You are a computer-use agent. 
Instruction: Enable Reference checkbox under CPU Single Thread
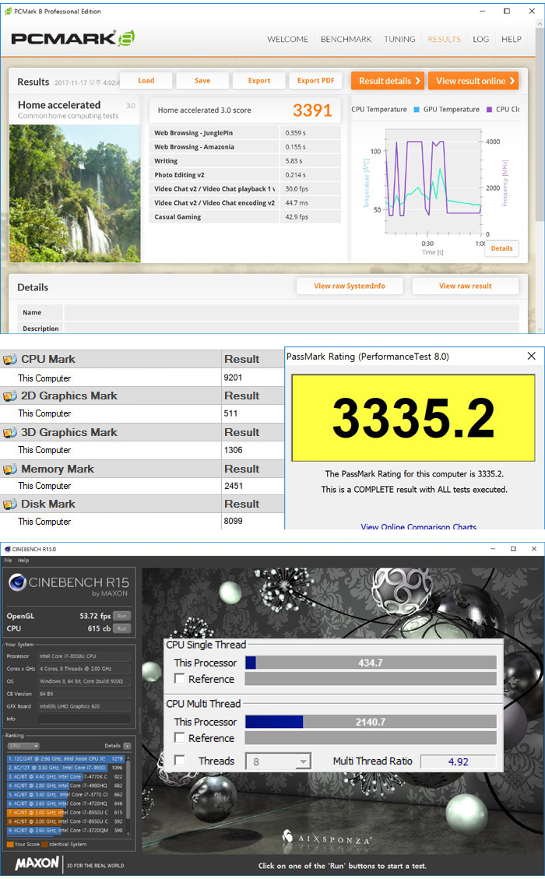[180, 679]
